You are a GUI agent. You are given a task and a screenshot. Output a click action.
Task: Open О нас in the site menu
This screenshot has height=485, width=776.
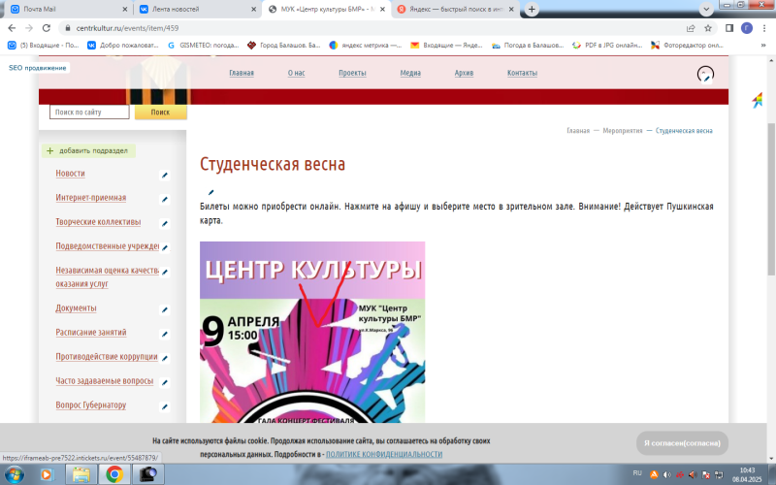coord(297,74)
